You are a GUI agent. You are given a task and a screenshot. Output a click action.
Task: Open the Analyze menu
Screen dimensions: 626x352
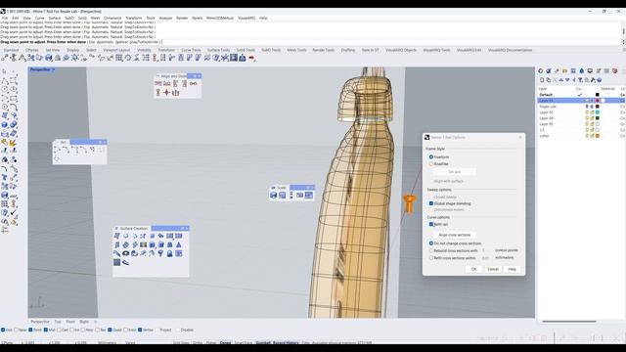coord(165,18)
